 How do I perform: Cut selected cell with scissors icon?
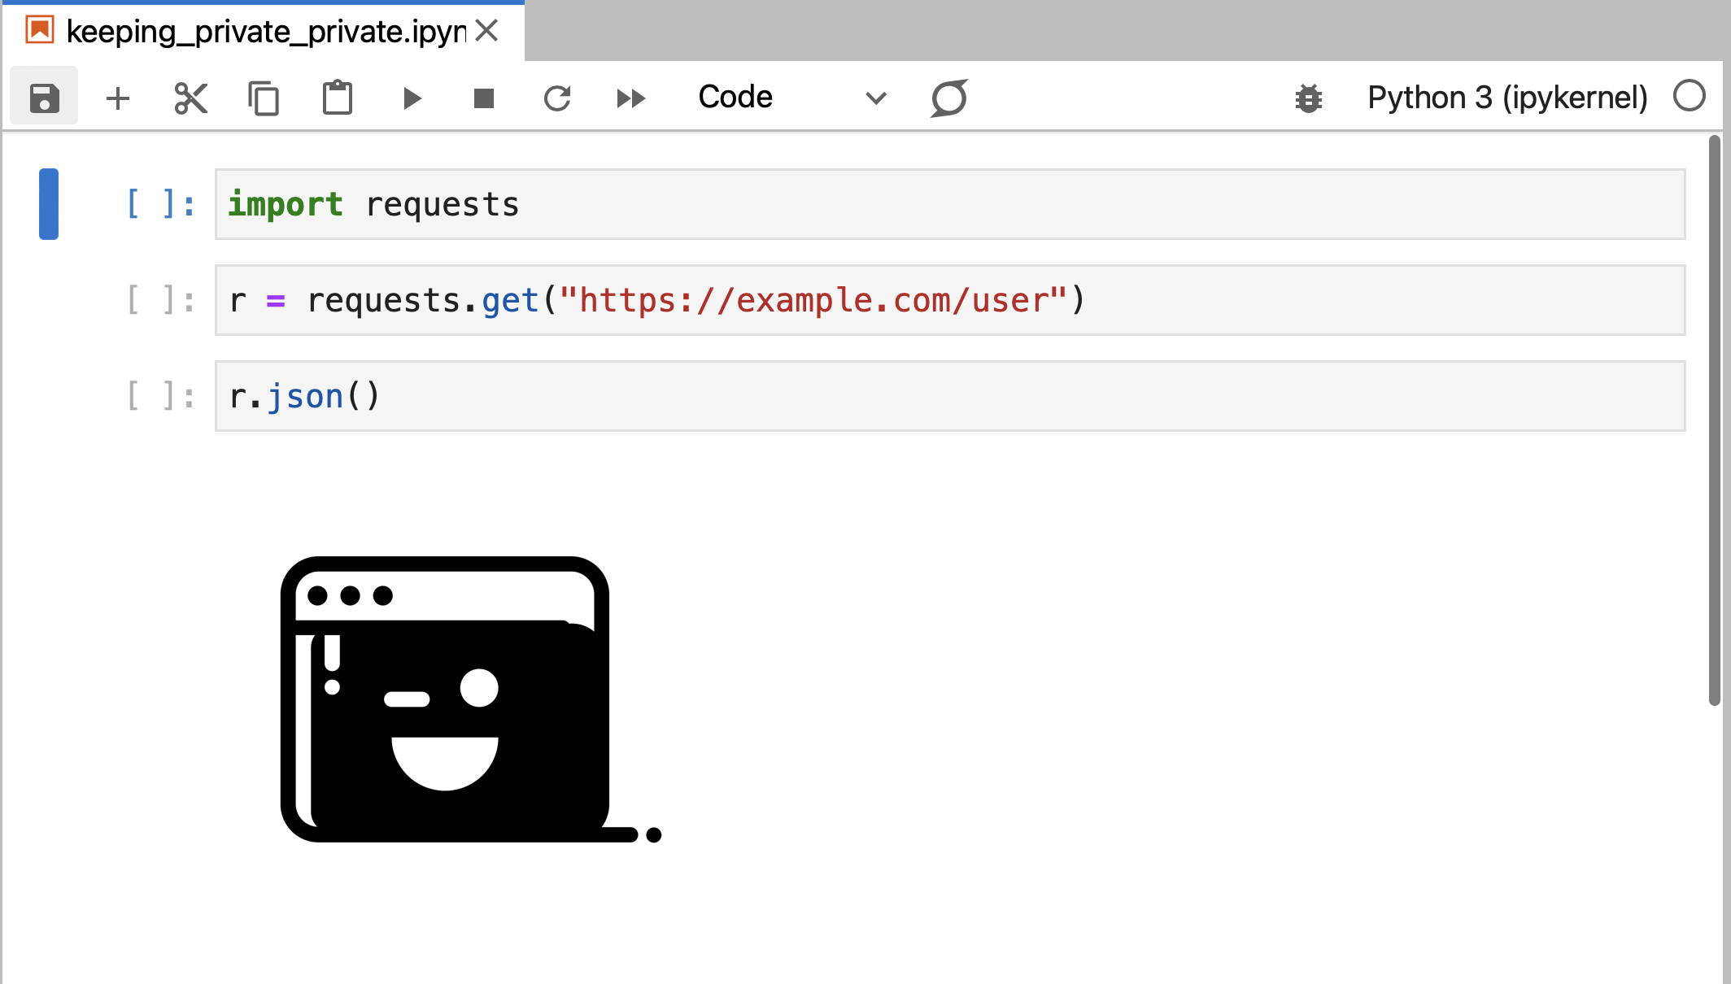click(190, 98)
